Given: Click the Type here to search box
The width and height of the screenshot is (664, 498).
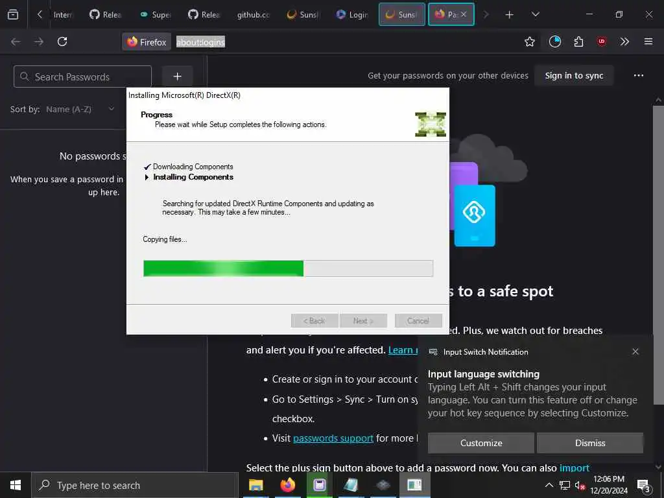Looking at the screenshot, I should point(135,485).
